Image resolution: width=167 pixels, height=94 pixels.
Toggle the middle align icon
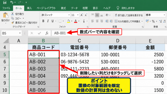97,15
